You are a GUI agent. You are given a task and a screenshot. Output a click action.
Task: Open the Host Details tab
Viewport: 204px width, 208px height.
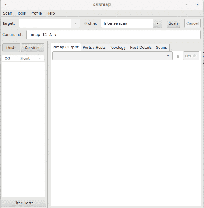click(141, 48)
